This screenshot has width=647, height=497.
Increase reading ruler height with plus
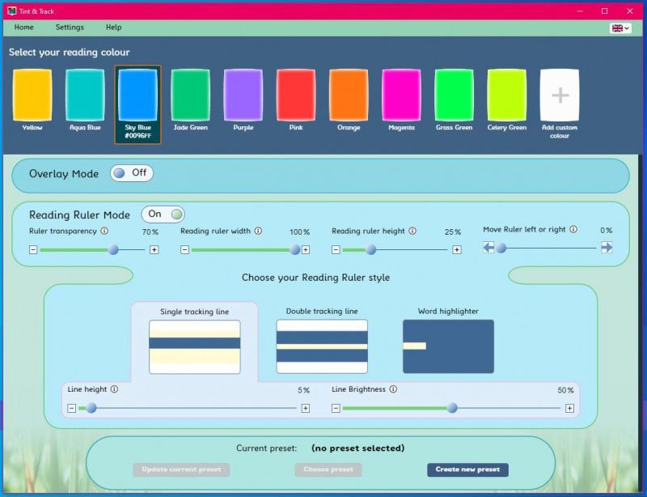[x=457, y=249]
